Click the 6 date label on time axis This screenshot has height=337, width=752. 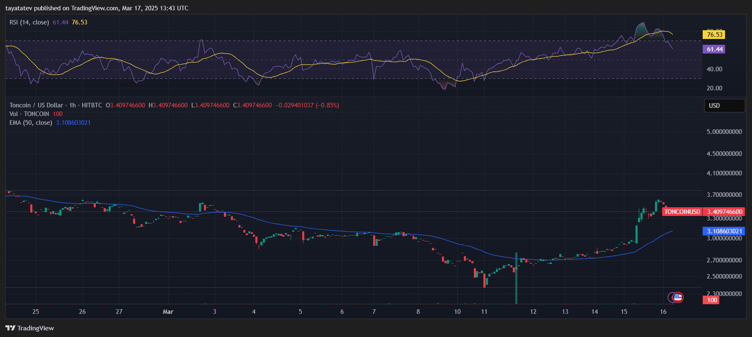tap(342, 312)
